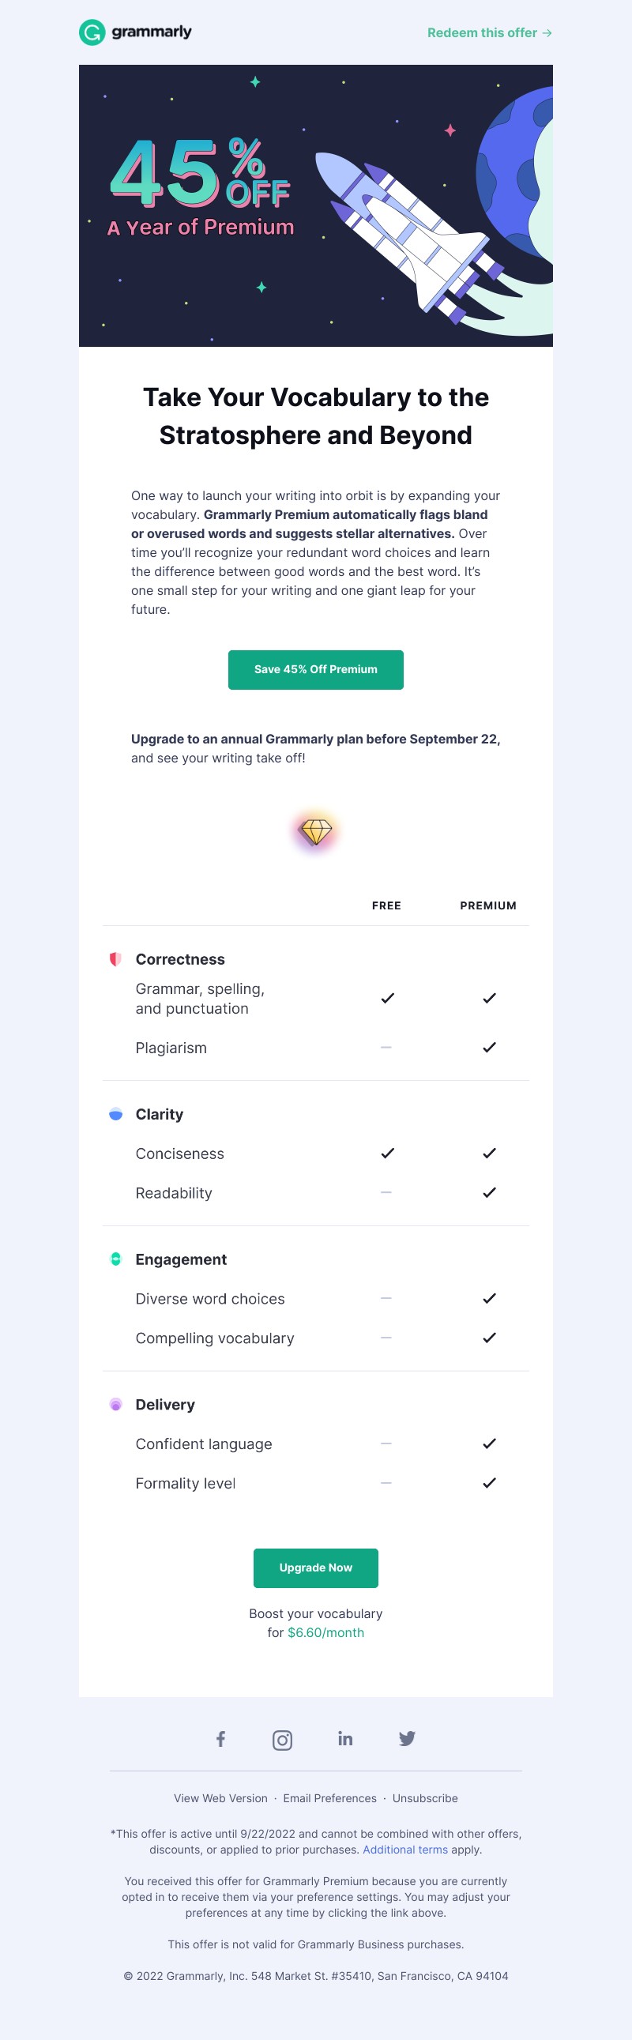
Task: Click the Unsubscribe link
Action: (x=425, y=1798)
